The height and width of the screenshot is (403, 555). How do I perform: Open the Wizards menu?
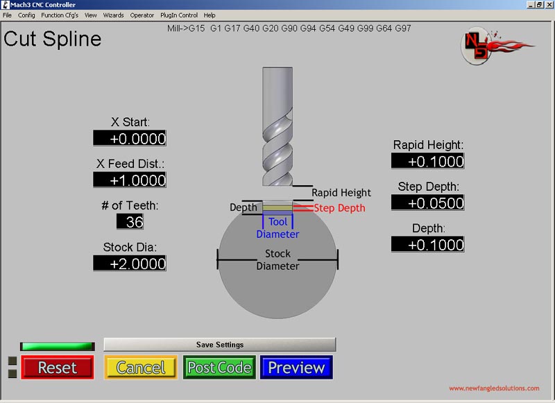[113, 15]
